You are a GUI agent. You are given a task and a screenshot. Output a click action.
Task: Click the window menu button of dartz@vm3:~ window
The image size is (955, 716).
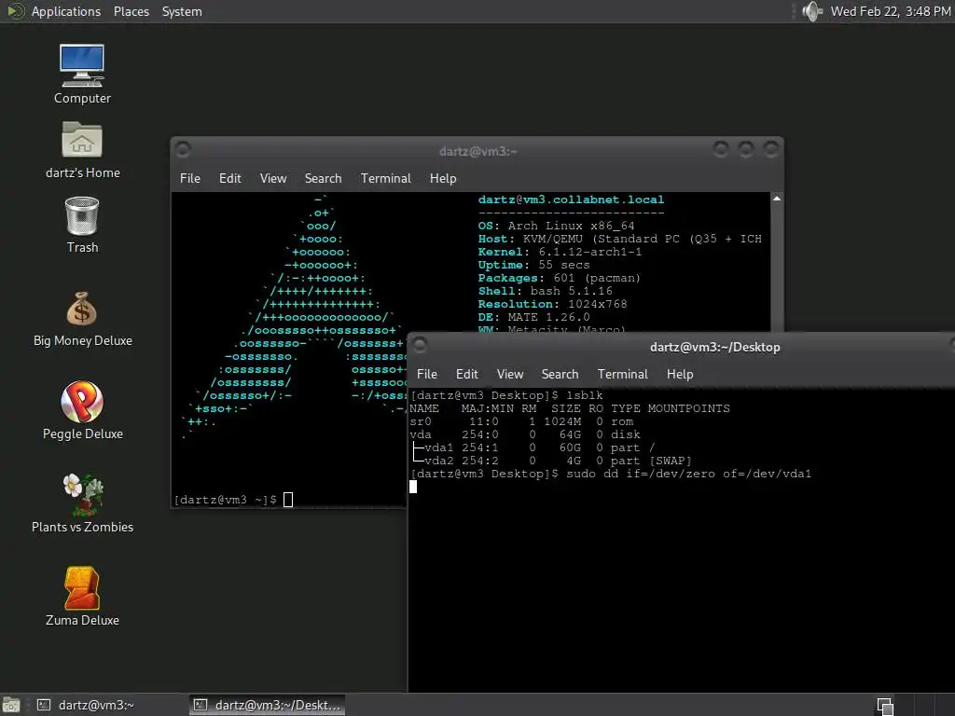[183, 149]
